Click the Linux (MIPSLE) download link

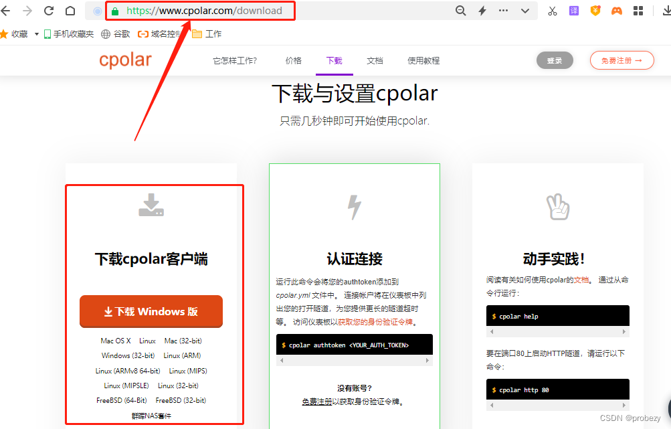point(126,385)
